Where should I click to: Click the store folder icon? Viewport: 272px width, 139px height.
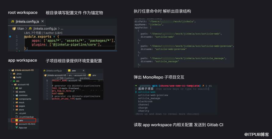click(17, 110)
